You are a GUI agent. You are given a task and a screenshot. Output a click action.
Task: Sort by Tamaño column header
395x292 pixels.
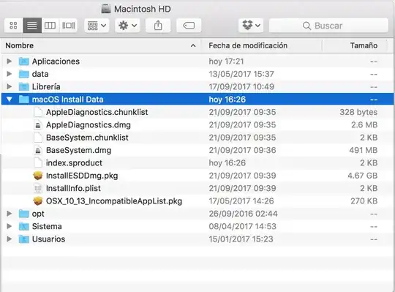(355, 45)
